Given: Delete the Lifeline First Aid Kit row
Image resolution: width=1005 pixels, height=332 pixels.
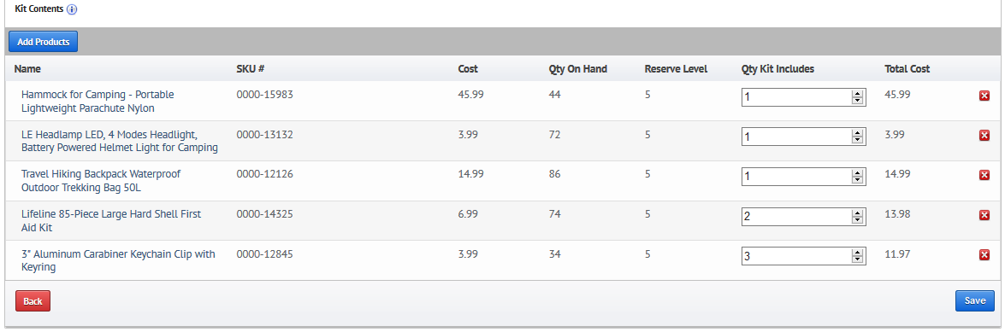Looking at the screenshot, I should (x=984, y=216).
